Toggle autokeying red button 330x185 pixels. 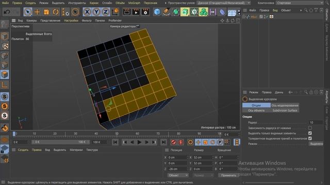[180, 142]
